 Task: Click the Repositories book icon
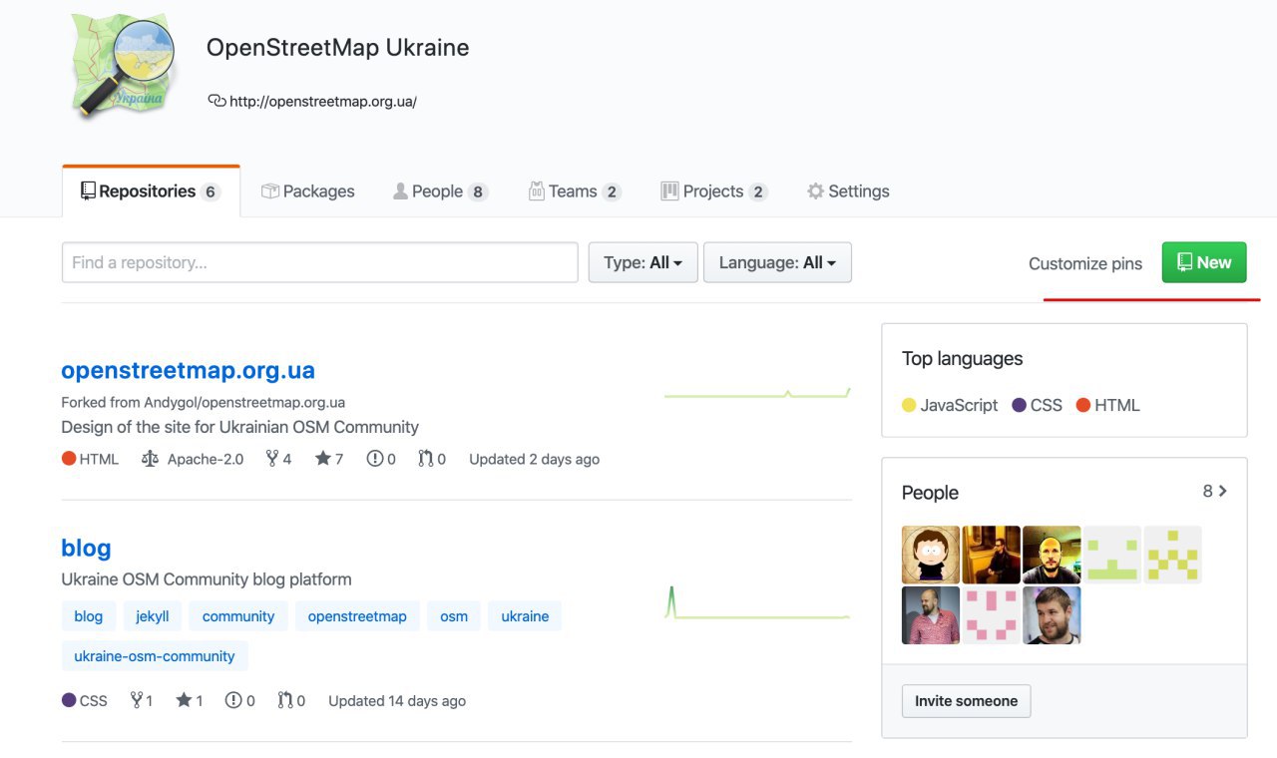88,190
